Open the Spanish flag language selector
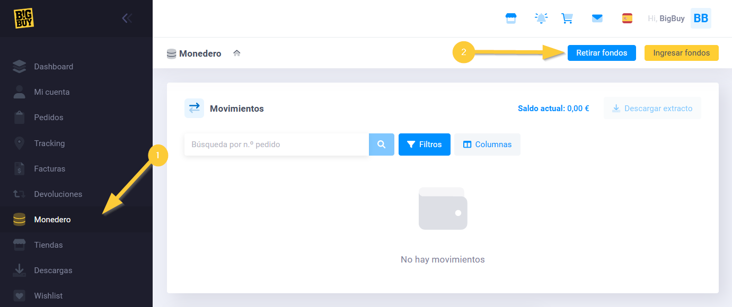Image resolution: width=732 pixels, height=307 pixels. [627, 19]
